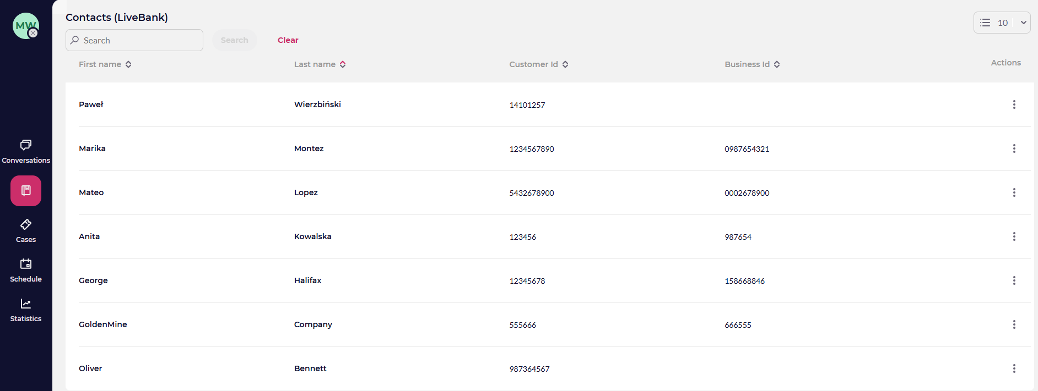Click business id 0002678900
Image resolution: width=1038 pixels, height=391 pixels.
pos(747,193)
